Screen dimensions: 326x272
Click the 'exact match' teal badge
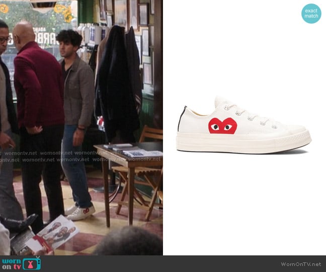point(311,13)
